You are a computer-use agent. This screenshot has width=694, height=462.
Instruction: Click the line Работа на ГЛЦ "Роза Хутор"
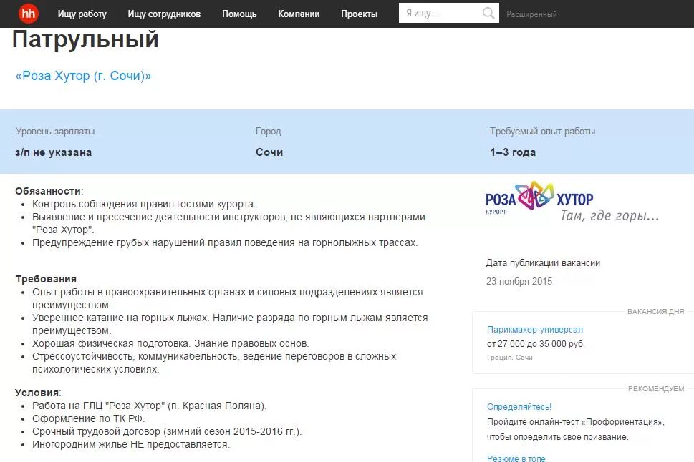149,406
